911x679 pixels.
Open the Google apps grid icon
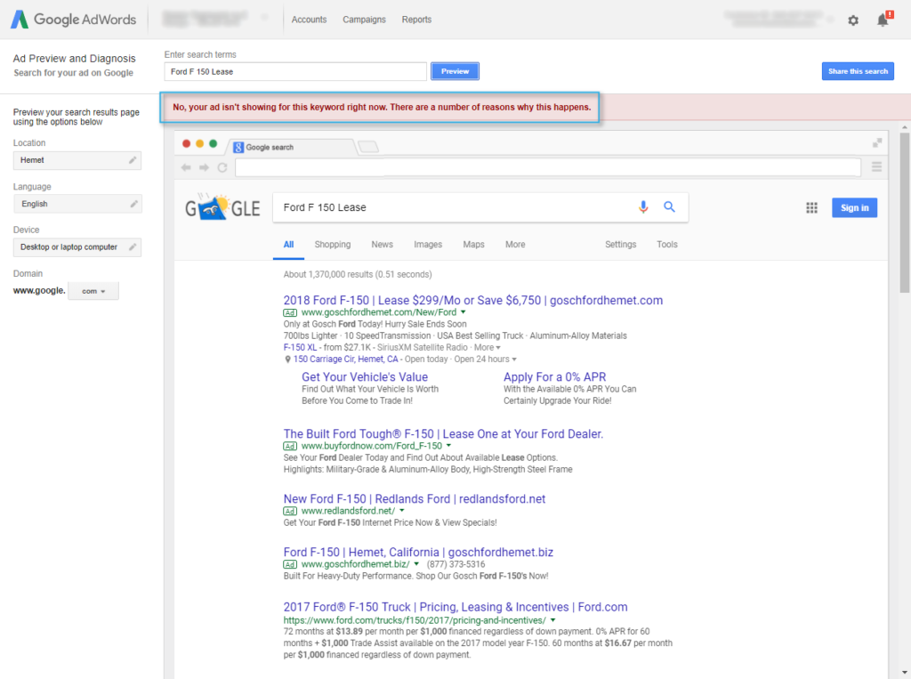pos(811,206)
